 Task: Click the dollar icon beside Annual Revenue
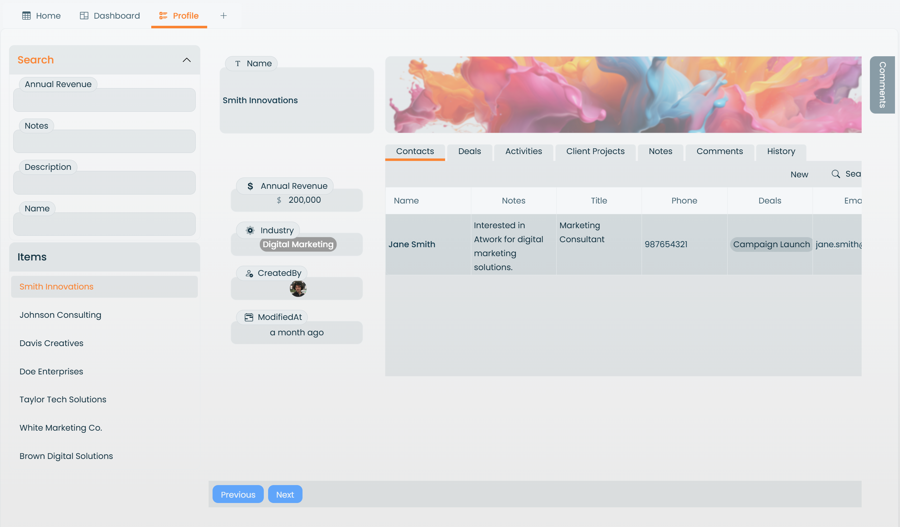tap(250, 186)
